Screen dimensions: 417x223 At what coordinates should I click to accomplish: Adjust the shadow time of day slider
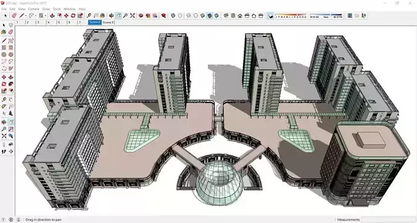[326, 16]
